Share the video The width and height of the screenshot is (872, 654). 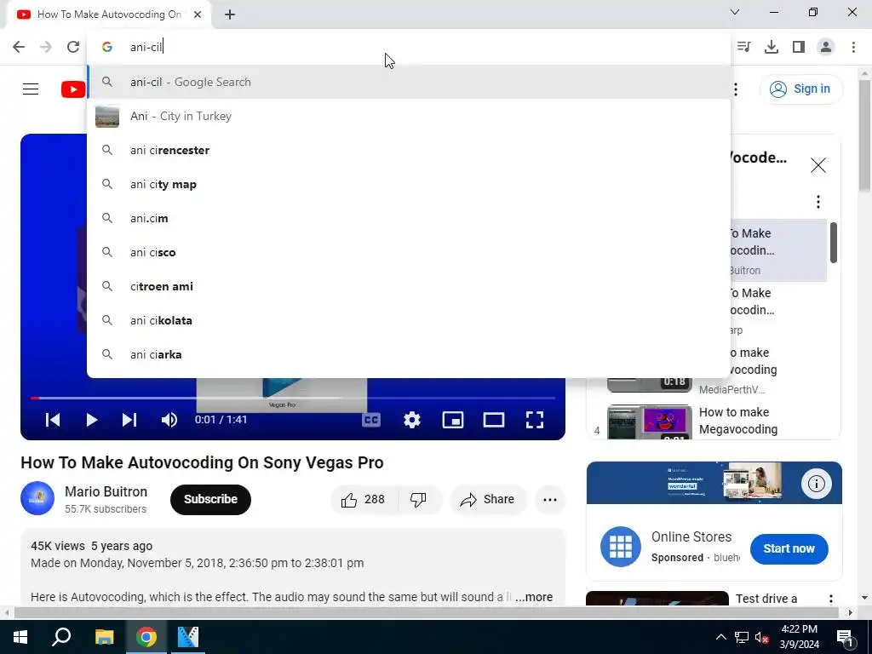click(x=488, y=499)
